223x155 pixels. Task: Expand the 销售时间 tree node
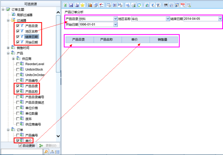pos(8,48)
